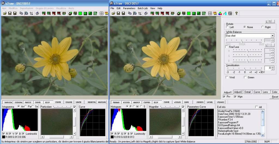Click Open file icon in right window toolbar
This screenshot has height=144, width=279.
[x=113, y=13]
